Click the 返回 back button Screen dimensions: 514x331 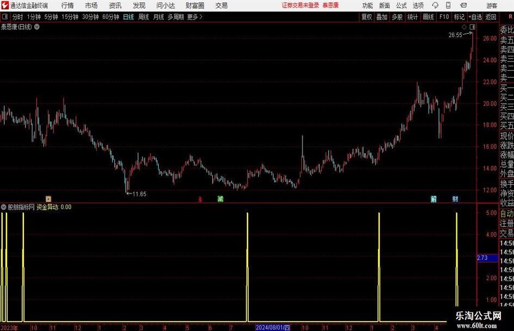tap(491, 17)
